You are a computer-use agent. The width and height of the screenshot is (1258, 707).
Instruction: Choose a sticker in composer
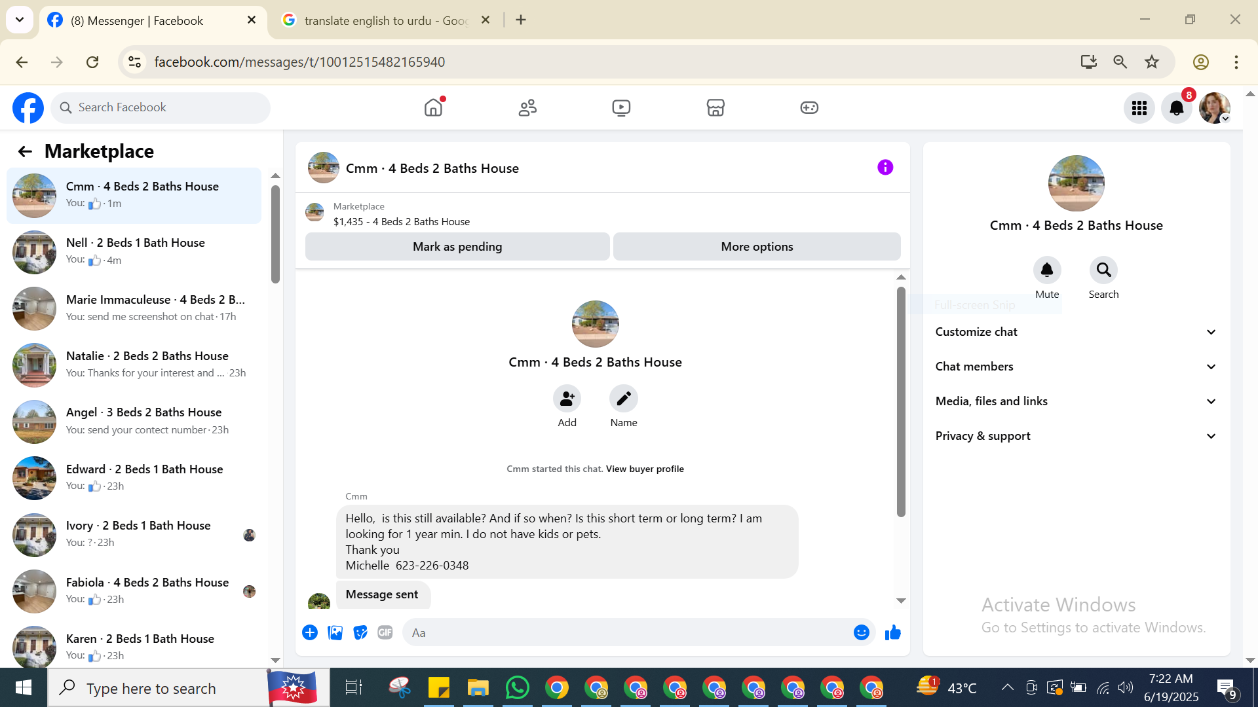(x=360, y=632)
